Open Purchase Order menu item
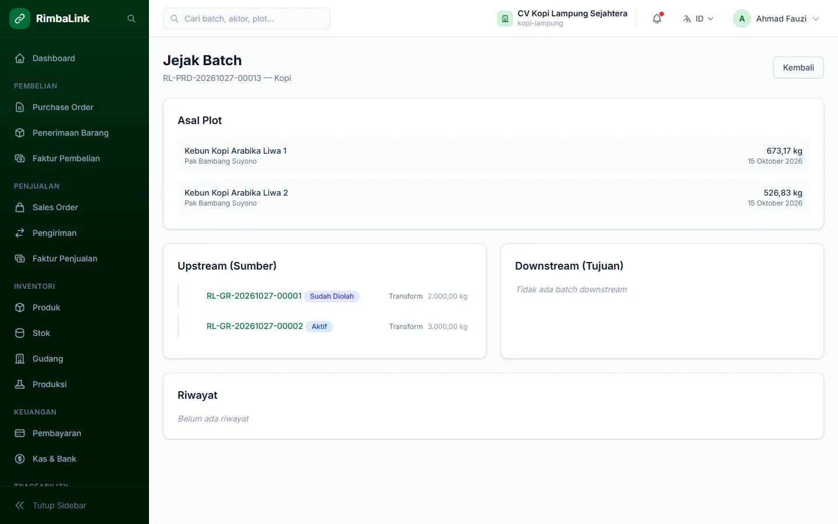This screenshot has height=524, width=838. click(74, 107)
